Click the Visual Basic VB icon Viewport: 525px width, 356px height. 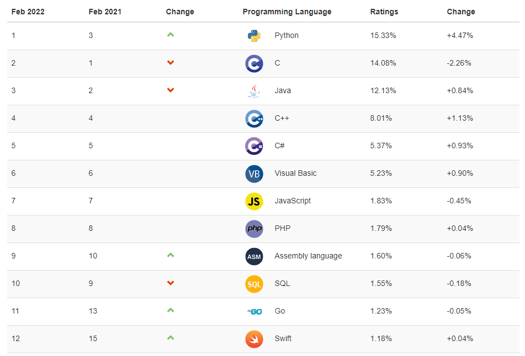(x=254, y=174)
